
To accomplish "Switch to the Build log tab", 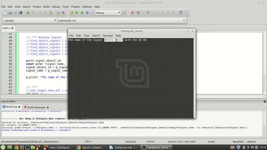I will point(11,107).
